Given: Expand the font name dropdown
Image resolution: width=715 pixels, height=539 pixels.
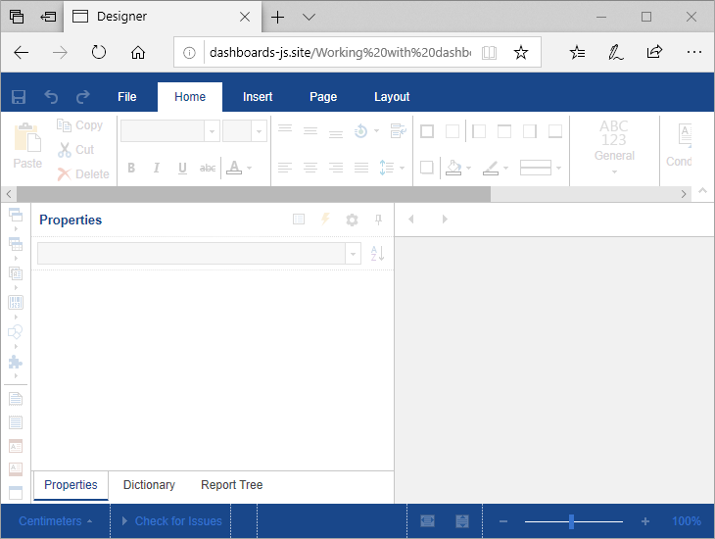Looking at the screenshot, I should (212, 131).
